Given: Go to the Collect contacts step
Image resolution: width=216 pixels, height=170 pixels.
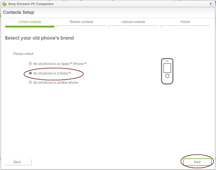Looking at the screenshot, I should click(30, 22).
